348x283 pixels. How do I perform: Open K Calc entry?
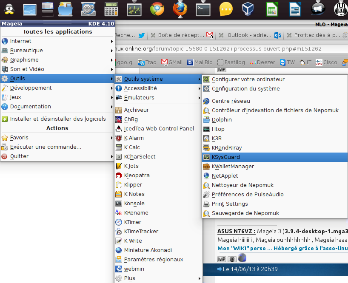pos(158,147)
